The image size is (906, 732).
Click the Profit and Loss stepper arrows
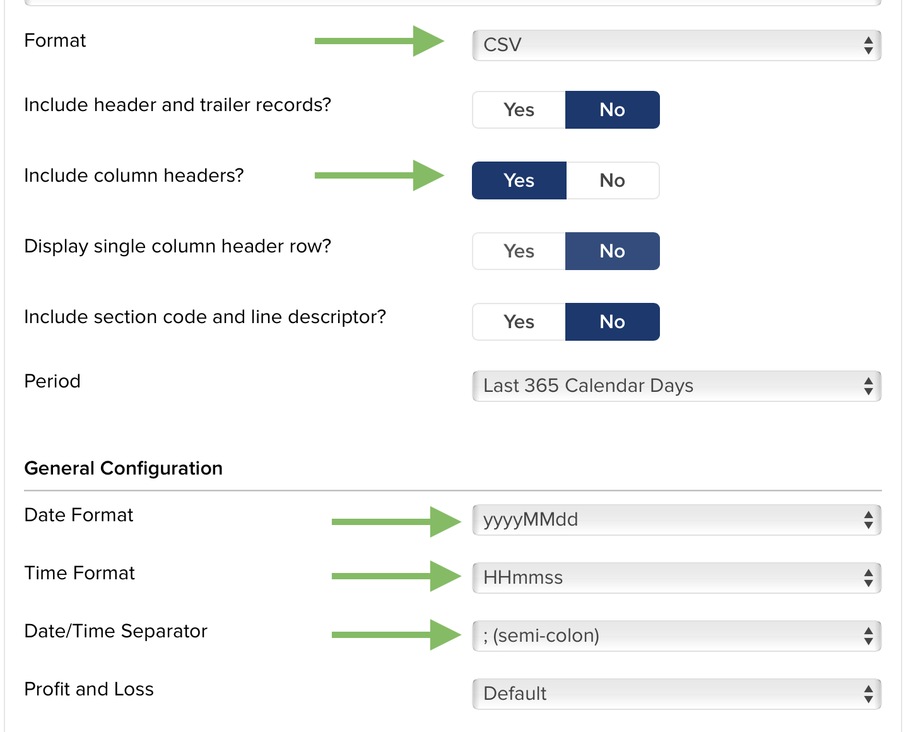[869, 694]
